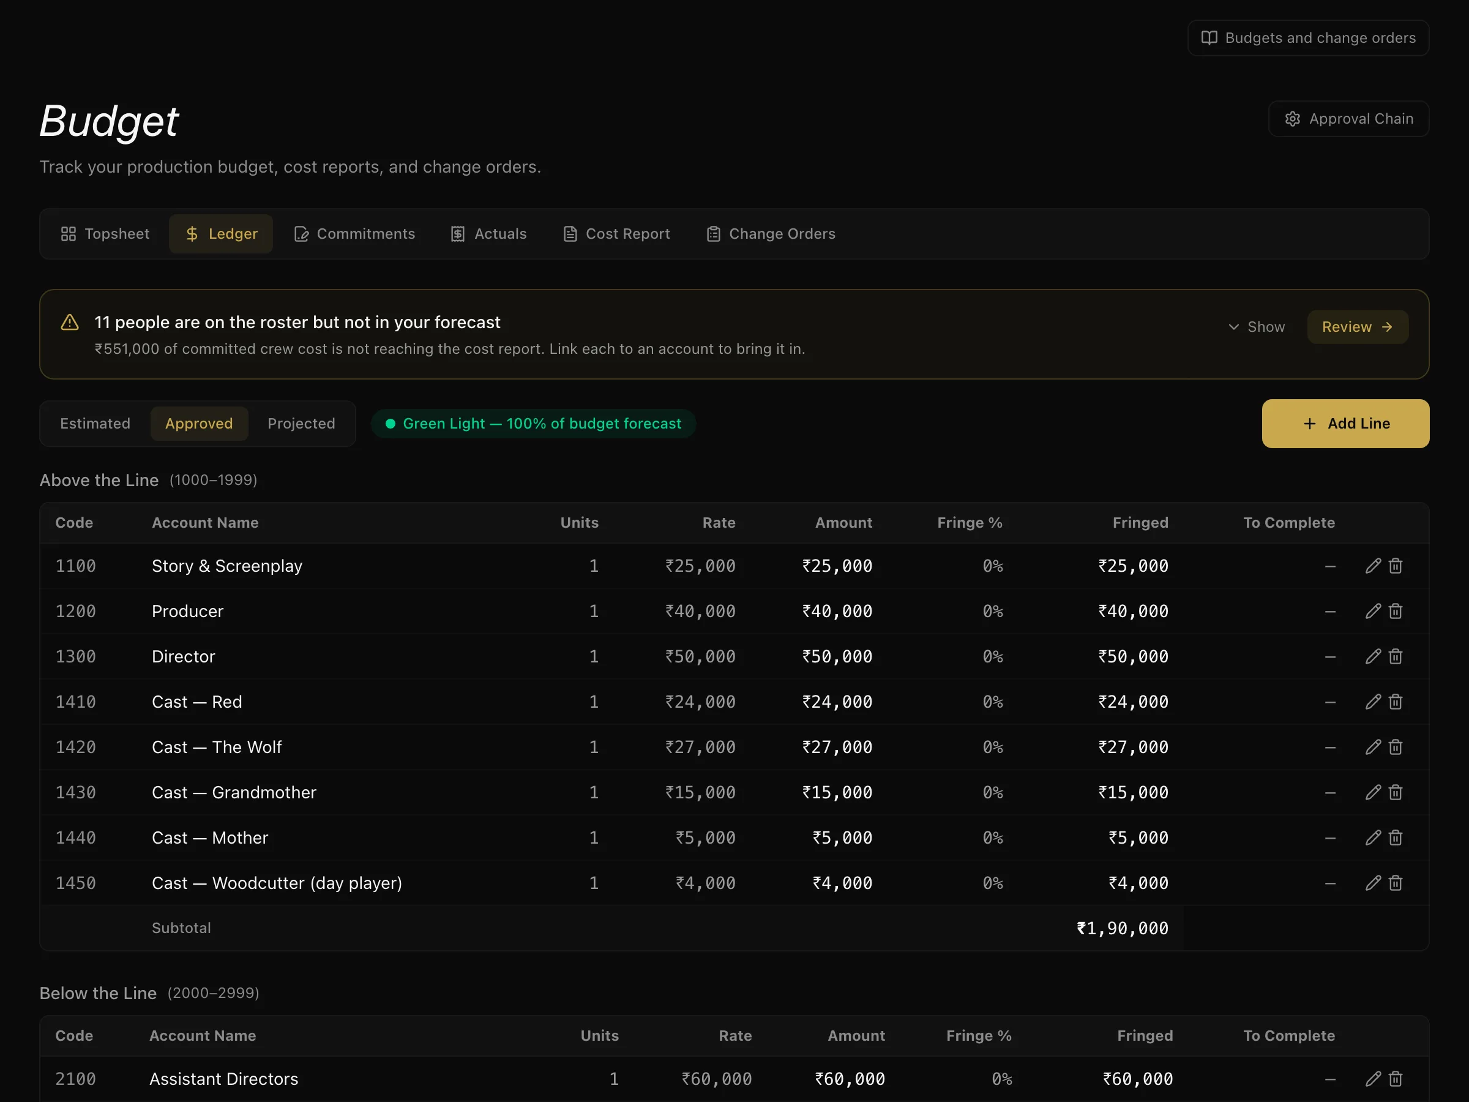The width and height of the screenshot is (1469, 1102).
Task: Open Approval Chain settings
Action: [1348, 119]
